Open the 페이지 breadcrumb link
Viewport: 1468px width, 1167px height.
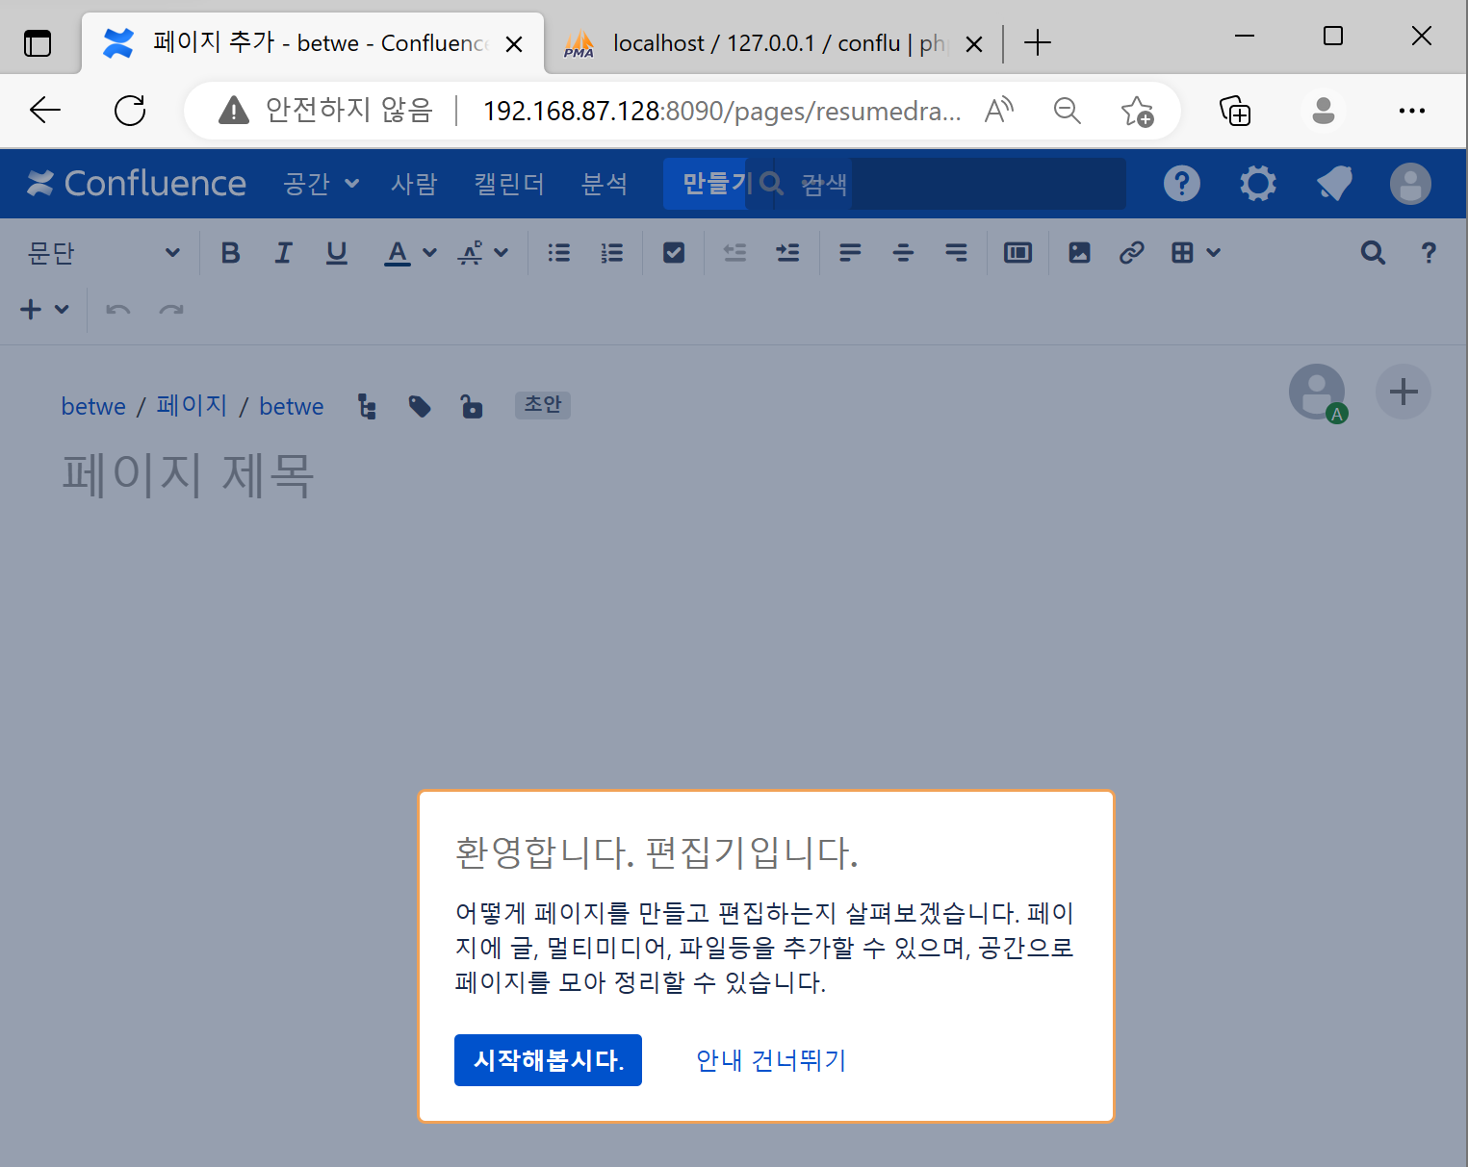coord(192,405)
